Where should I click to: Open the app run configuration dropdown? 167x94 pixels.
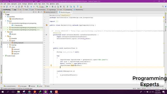click(42, 7)
